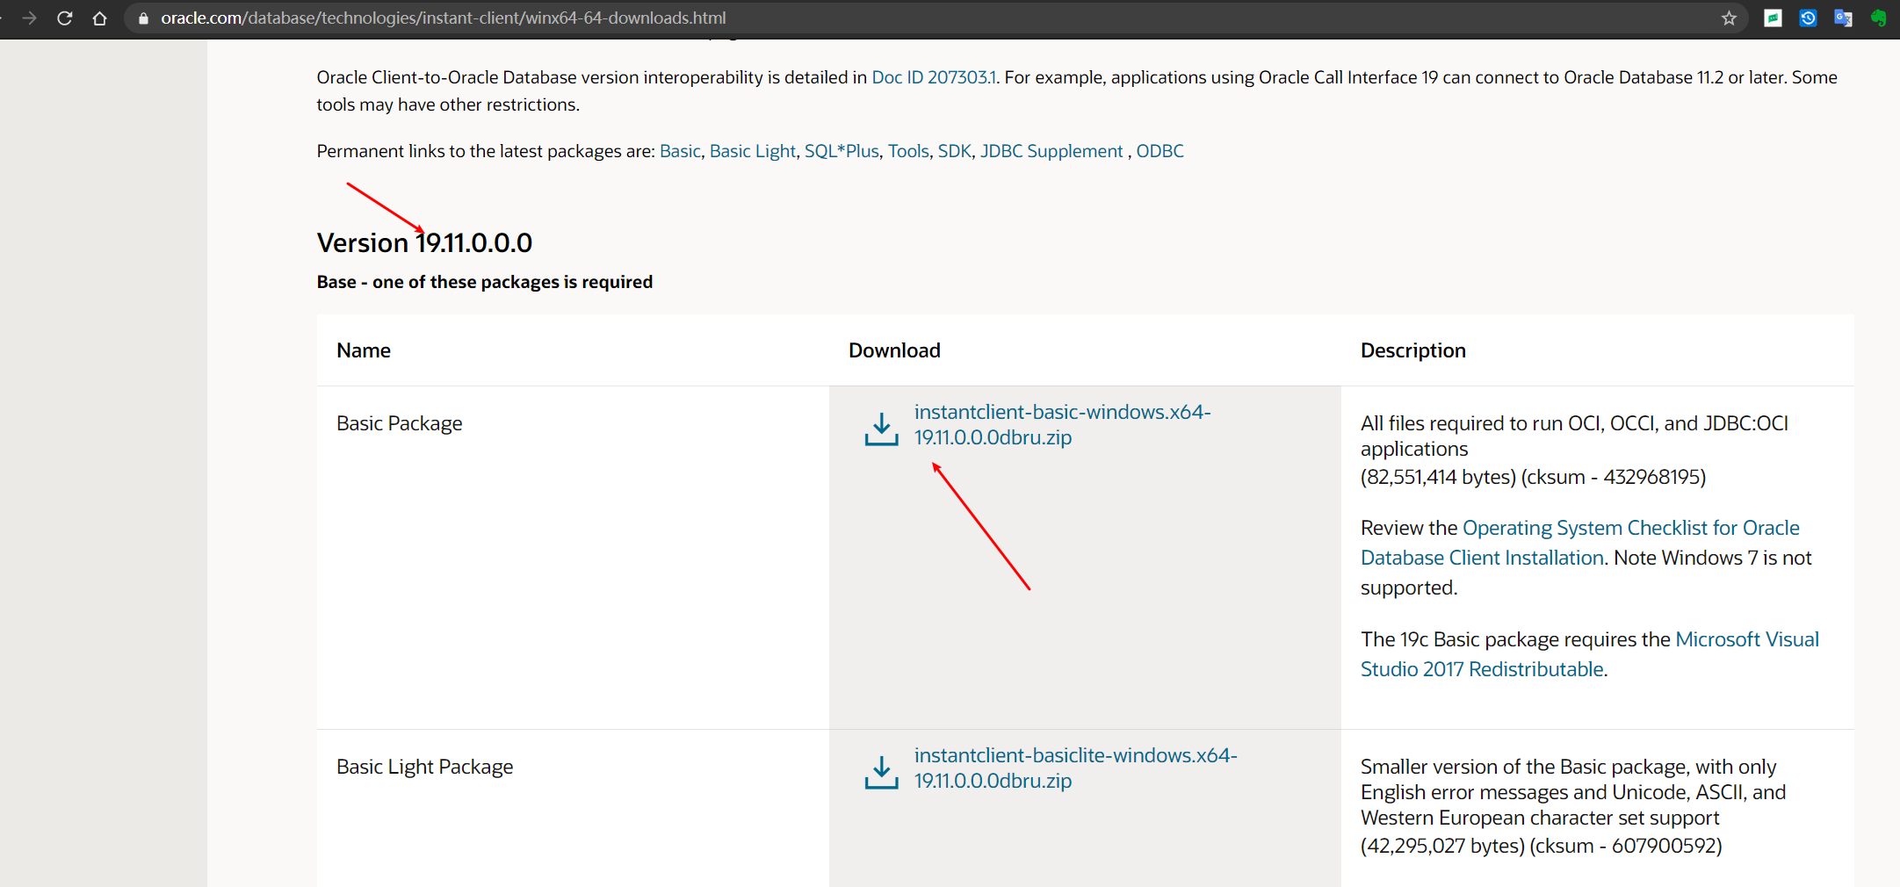Download instantclient-basiclite-windows.x64-19.11.0.0.0dbru.zip
This screenshot has width=1900, height=887.
(x=1075, y=768)
